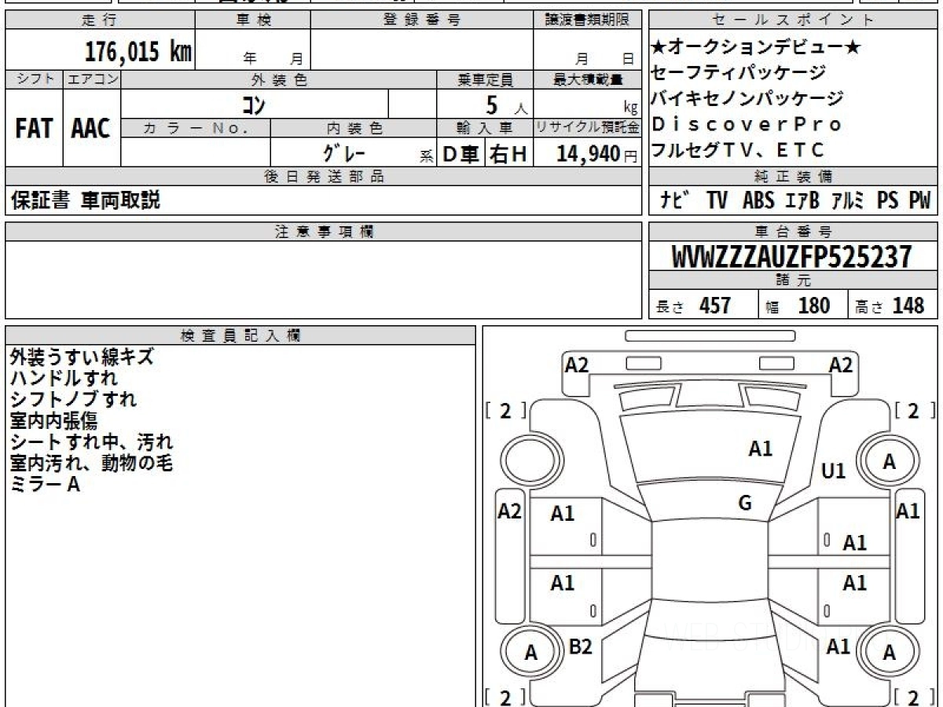Image resolution: width=943 pixels, height=707 pixels.
Task: Click the フルセグTV、ETC line
Action: click(x=738, y=149)
